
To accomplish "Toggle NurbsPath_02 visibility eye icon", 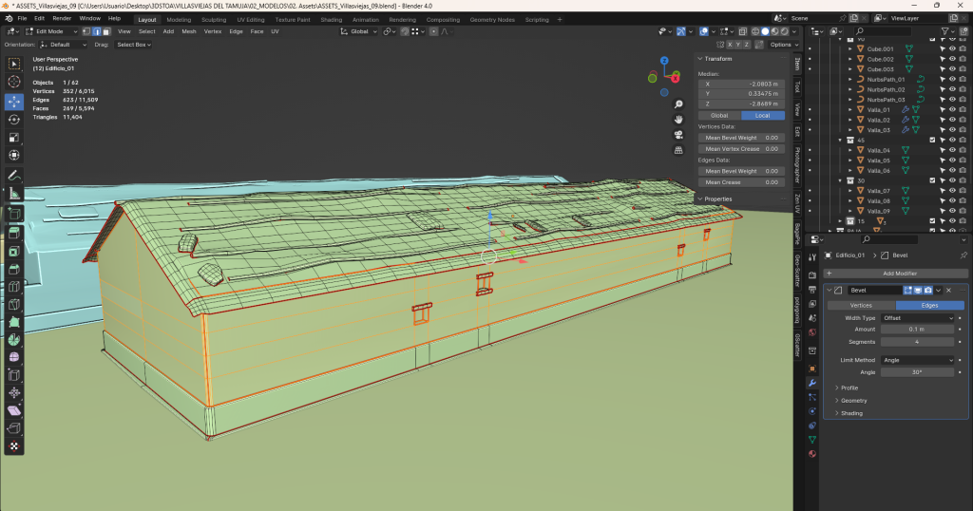I will [x=952, y=89].
